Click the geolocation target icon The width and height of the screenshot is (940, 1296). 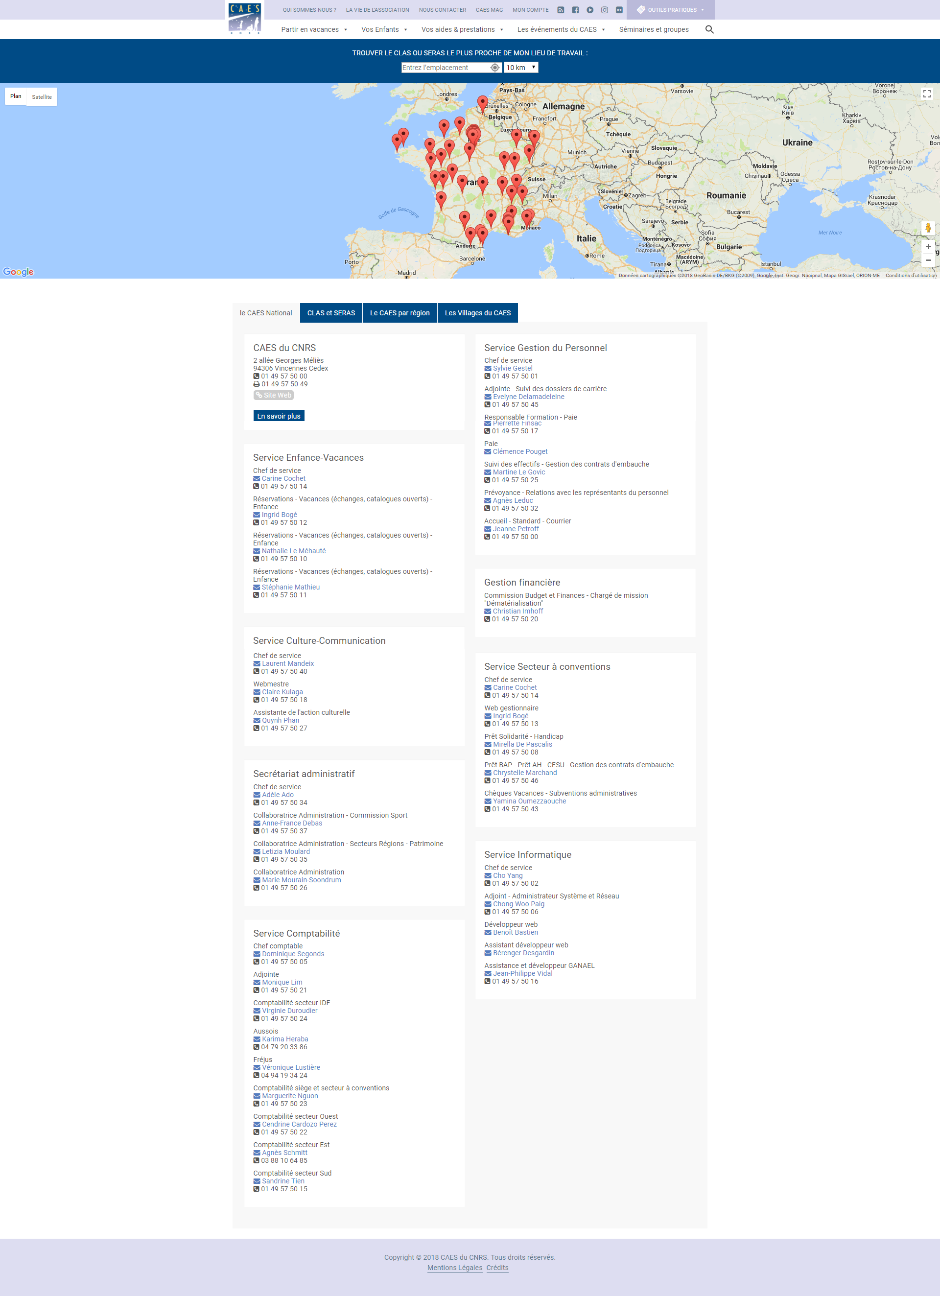click(495, 68)
